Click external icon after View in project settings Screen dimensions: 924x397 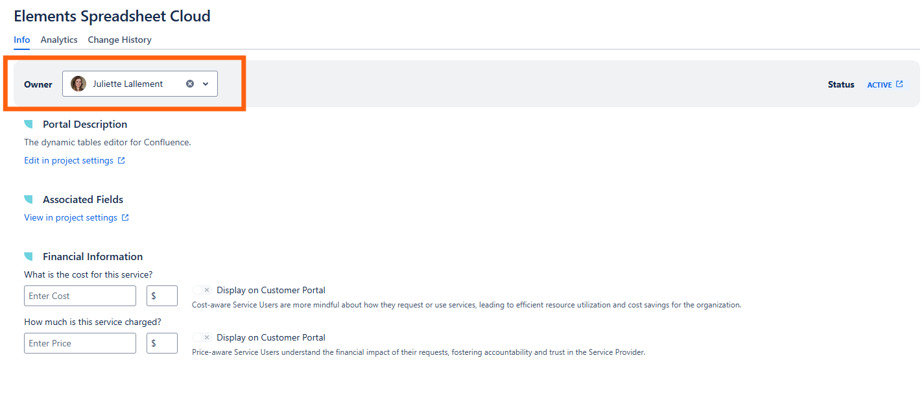pos(125,218)
